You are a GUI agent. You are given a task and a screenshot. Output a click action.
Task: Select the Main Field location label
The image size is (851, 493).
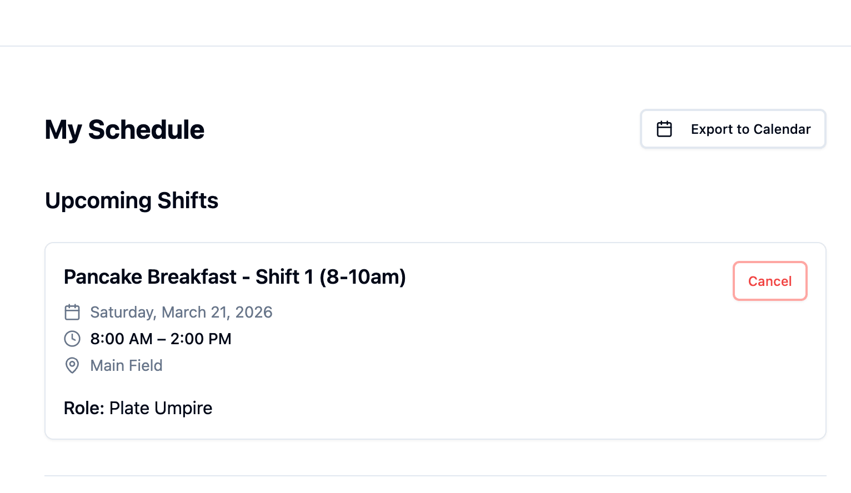[126, 365]
